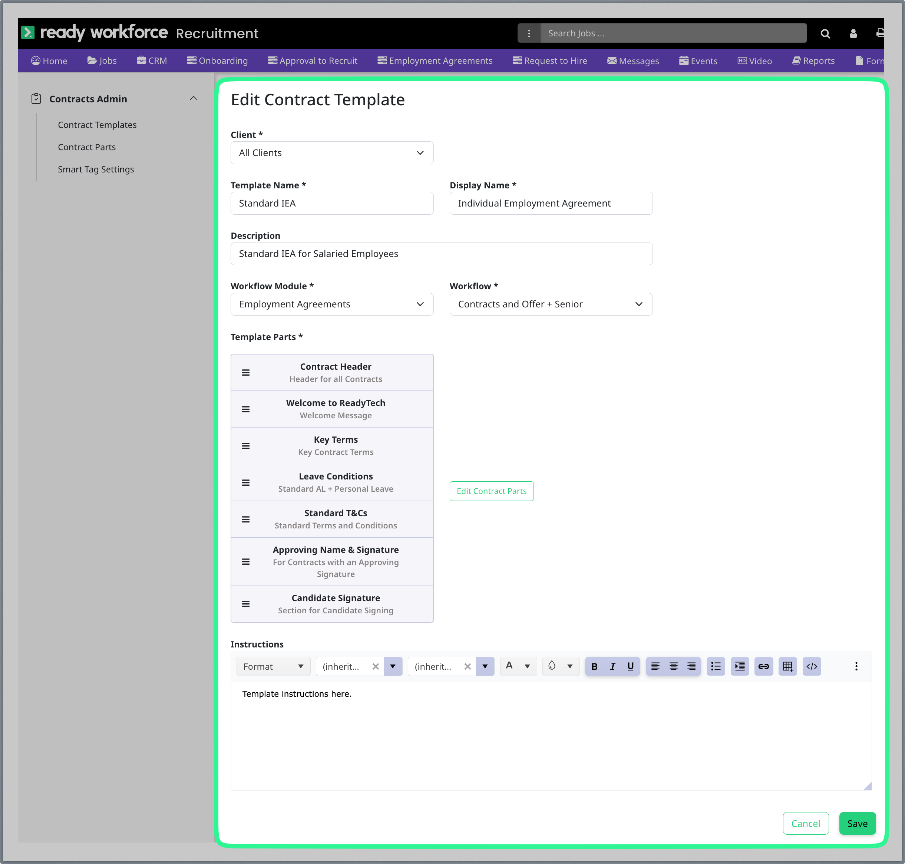The image size is (905, 864).
Task: Click the Description input field
Action: [441, 254]
